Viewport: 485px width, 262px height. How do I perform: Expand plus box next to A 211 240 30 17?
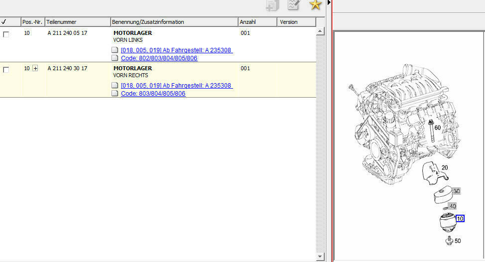pos(35,68)
